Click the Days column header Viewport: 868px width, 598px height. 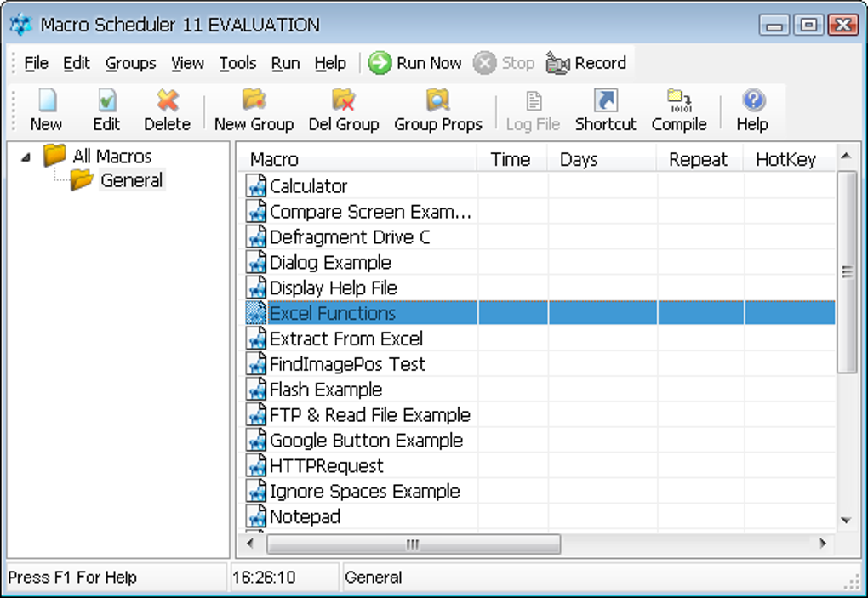click(602, 159)
